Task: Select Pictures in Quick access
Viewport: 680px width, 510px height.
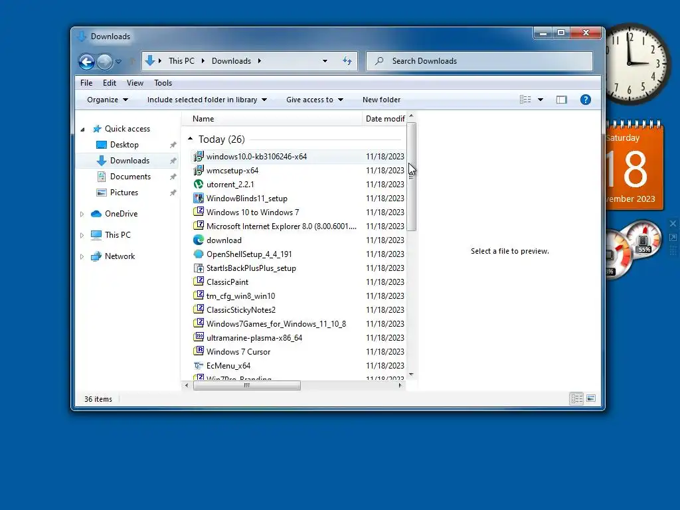Action: [x=124, y=193]
